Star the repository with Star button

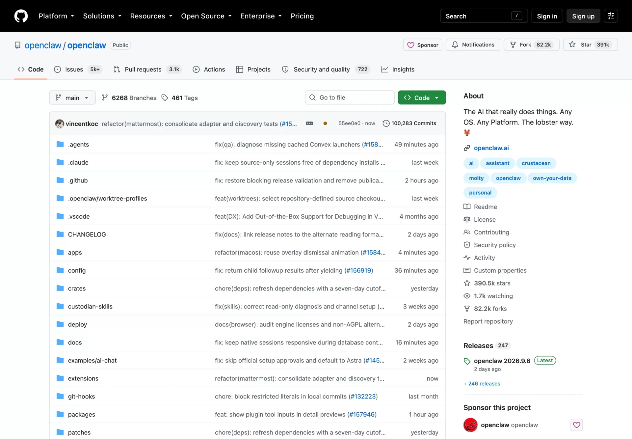pos(590,45)
